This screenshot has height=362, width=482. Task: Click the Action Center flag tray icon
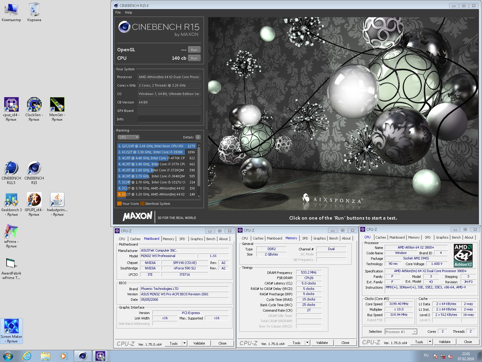coord(435,356)
